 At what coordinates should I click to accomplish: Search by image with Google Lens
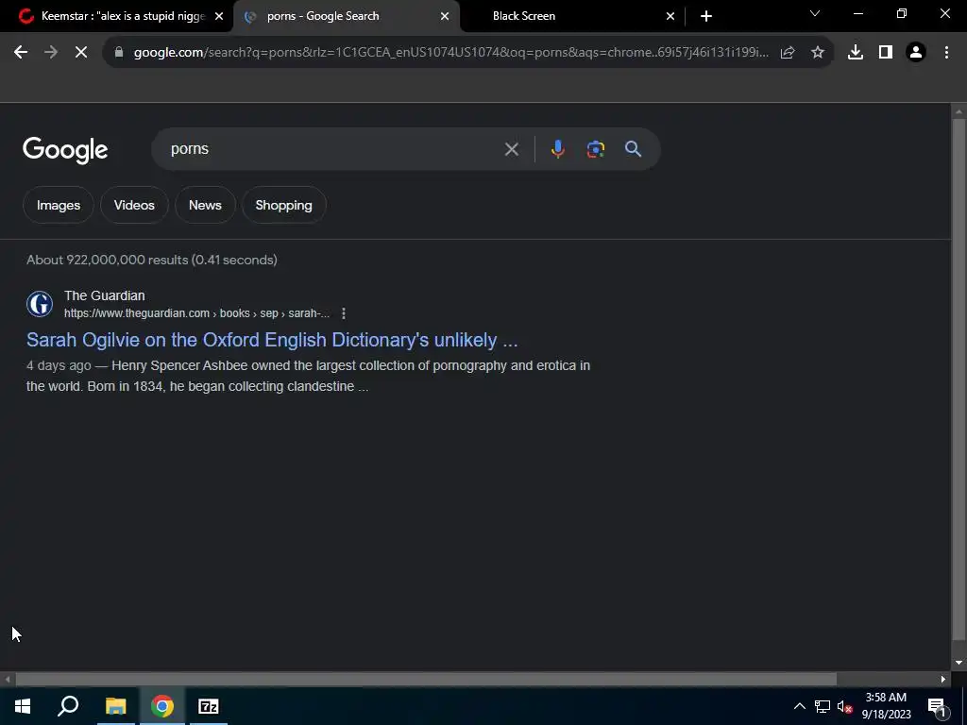coord(596,149)
